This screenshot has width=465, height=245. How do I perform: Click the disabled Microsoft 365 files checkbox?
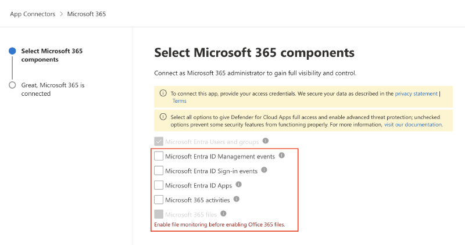[x=159, y=214]
